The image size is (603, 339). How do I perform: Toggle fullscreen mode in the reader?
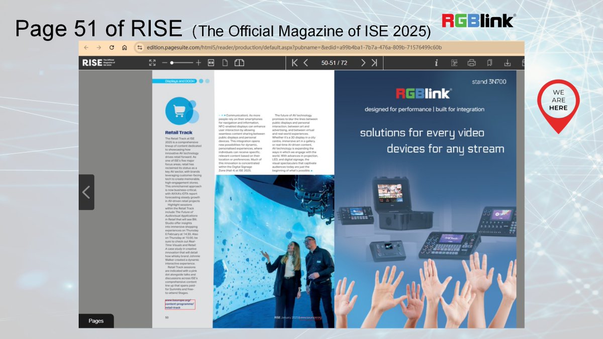pyautogui.click(x=153, y=63)
